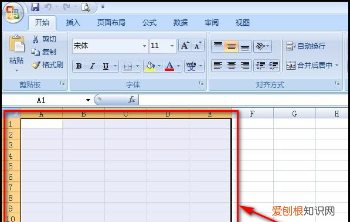Redo the last action
The width and height of the screenshot is (350, 222).
66,7
